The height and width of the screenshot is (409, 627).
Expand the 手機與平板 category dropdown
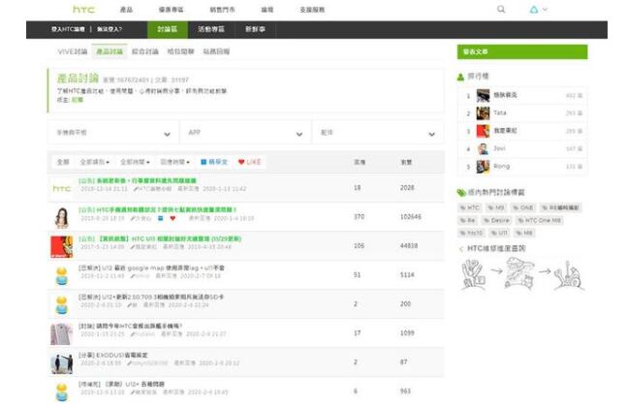pyautogui.click(x=113, y=133)
